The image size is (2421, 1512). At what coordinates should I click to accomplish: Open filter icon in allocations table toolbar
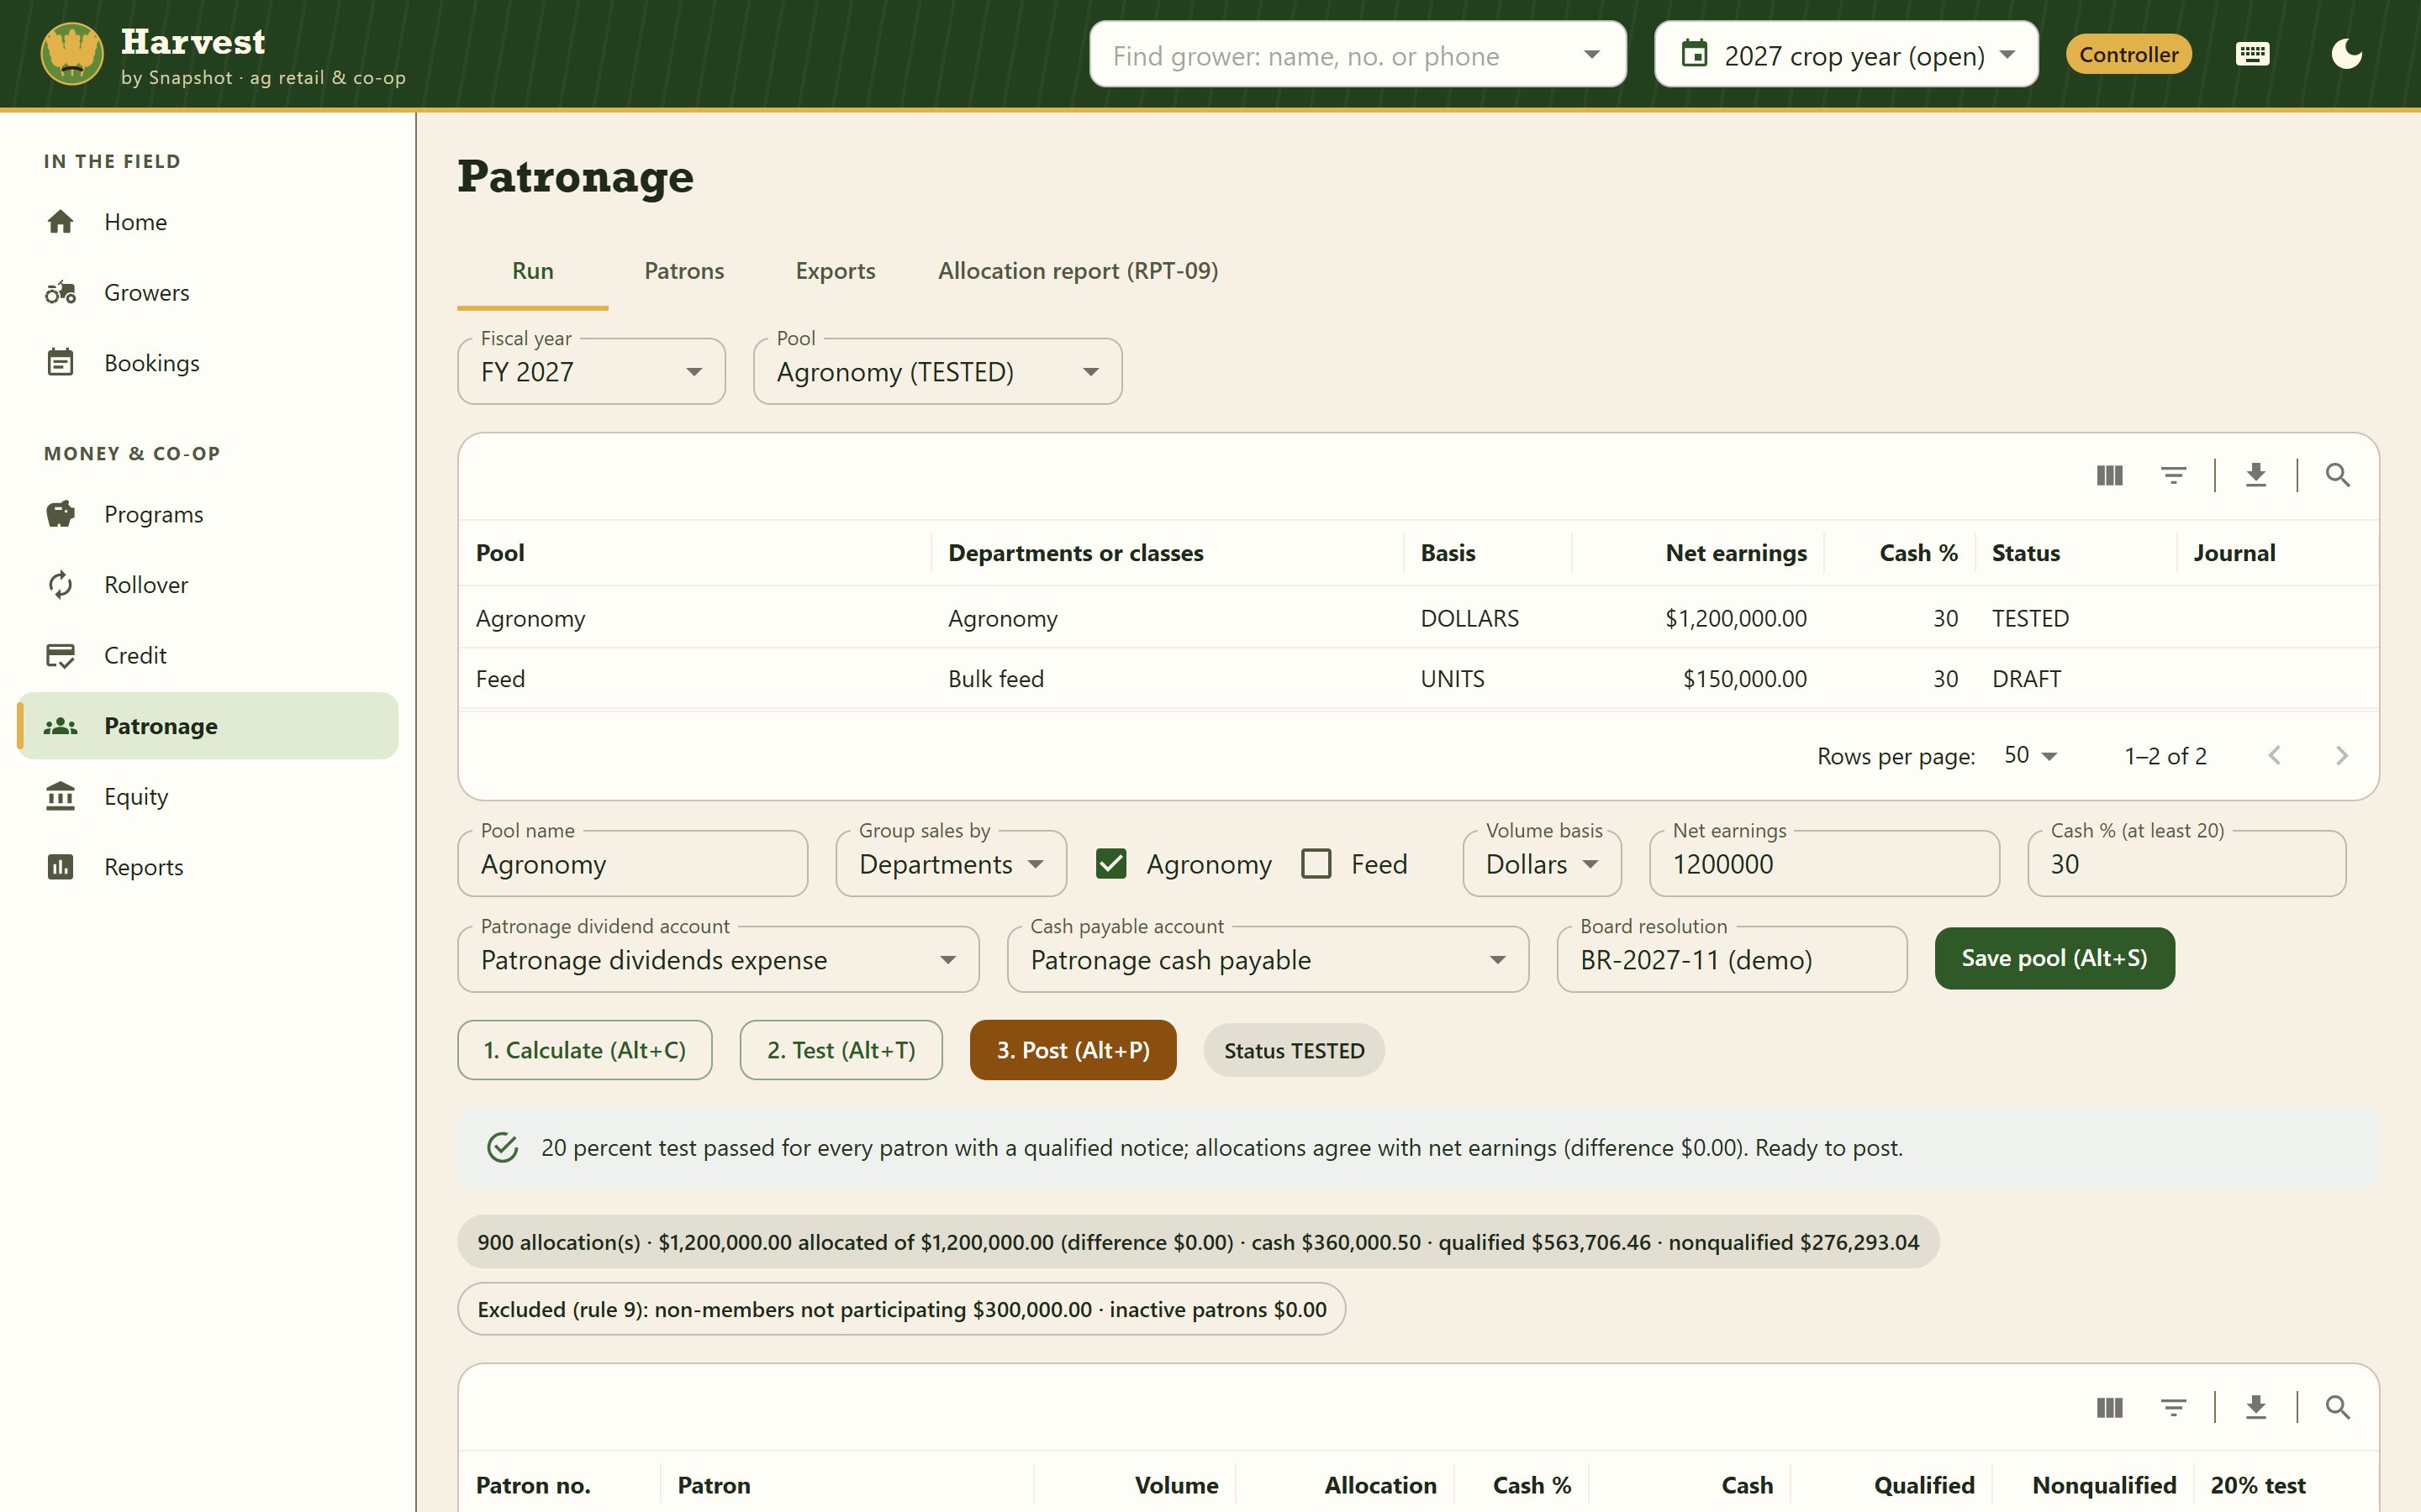(x=2173, y=1408)
